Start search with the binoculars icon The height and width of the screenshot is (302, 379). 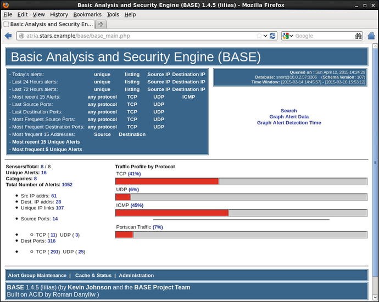pyautogui.click(x=358, y=36)
